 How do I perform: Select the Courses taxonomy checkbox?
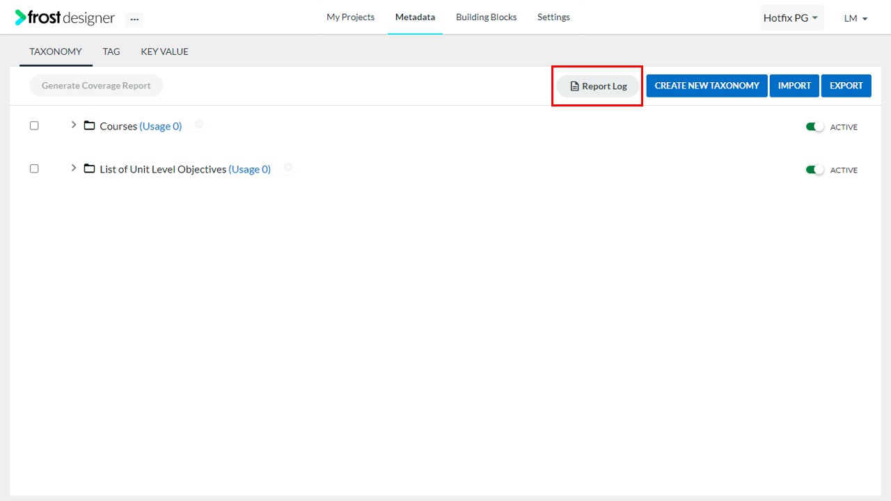(34, 126)
